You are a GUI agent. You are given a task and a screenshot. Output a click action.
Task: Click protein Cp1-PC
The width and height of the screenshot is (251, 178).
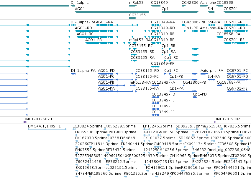pyautogui.click(x=171, y=71)
